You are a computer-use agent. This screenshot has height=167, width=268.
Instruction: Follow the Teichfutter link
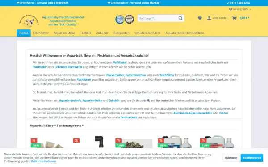coord(167,75)
